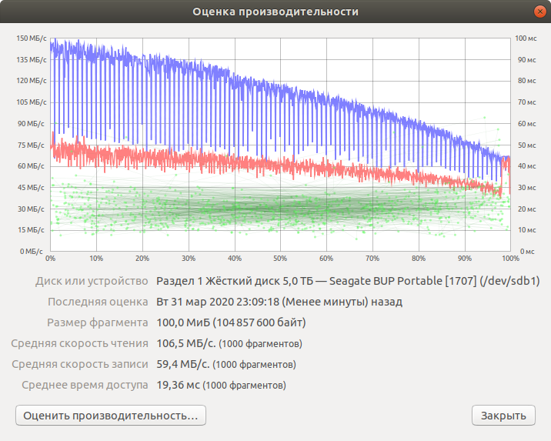Click the '10%' label on the horizontal axis

pyautogui.click(x=96, y=259)
